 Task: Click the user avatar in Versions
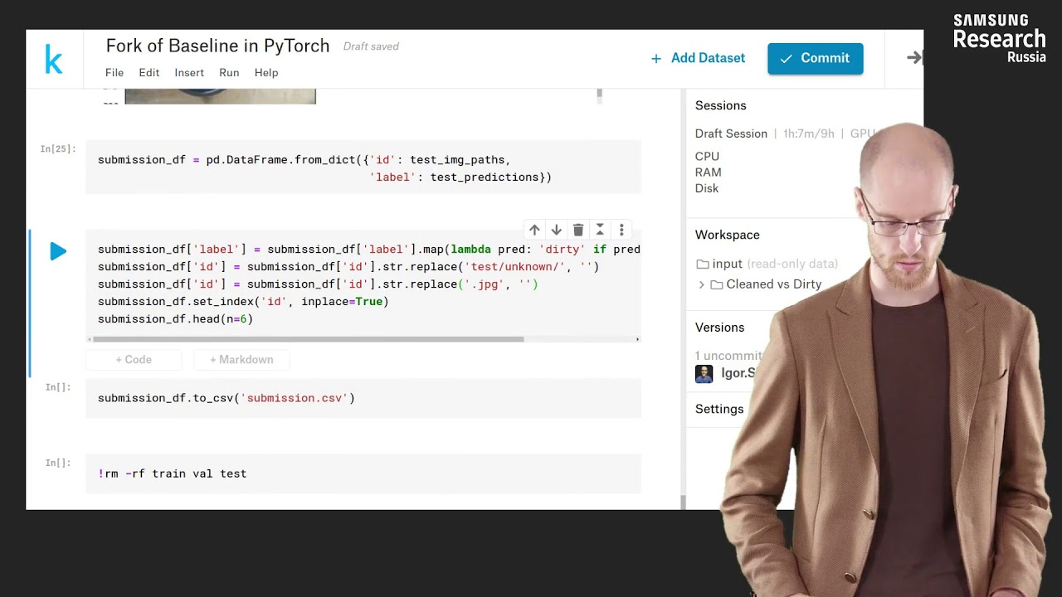click(704, 374)
